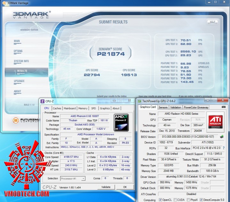Click the OK button in CPU-Z
The width and height of the screenshot is (230, 202).
click(x=125, y=187)
